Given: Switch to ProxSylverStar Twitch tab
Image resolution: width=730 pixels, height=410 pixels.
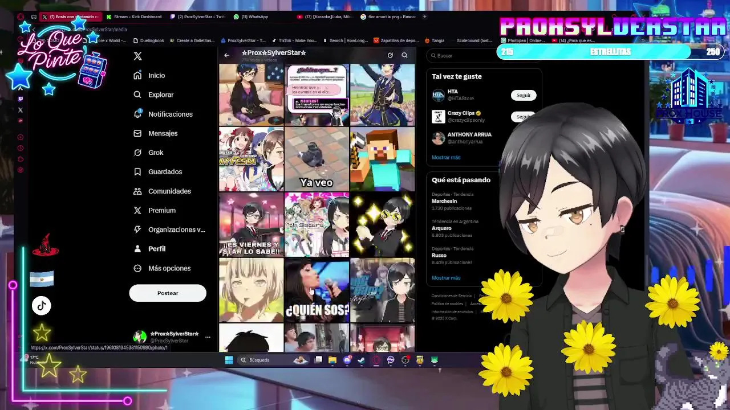Looking at the screenshot, I should point(198,17).
